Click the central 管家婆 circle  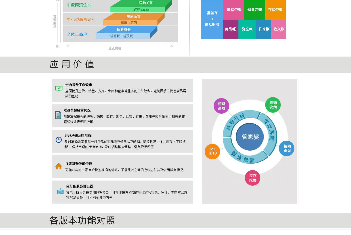pyautogui.click(x=250, y=137)
